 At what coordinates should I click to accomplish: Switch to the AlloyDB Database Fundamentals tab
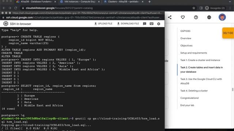pyautogui.click(x=36, y=2)
